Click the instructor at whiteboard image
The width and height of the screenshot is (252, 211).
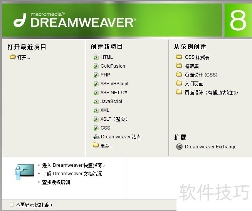coord(24,172)
